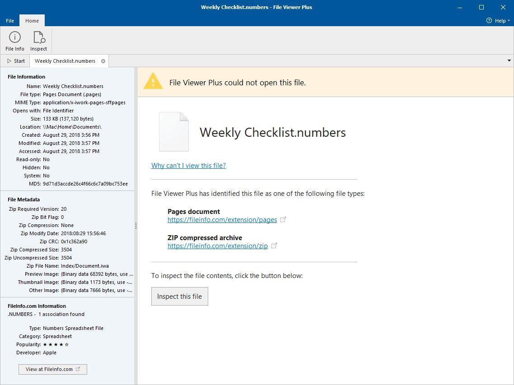
Task: Click the Created date value
Action: point(71,135)
